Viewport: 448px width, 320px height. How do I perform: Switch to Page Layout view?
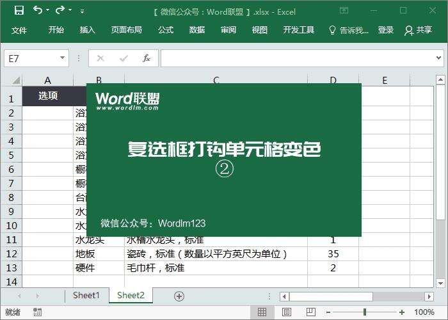click(286, 312)
